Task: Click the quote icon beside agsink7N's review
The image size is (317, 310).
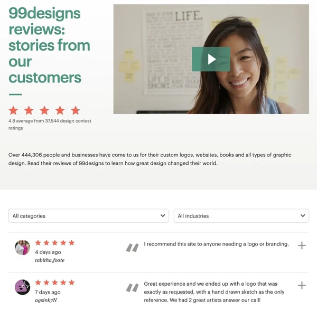Action: tap(132, 288)
